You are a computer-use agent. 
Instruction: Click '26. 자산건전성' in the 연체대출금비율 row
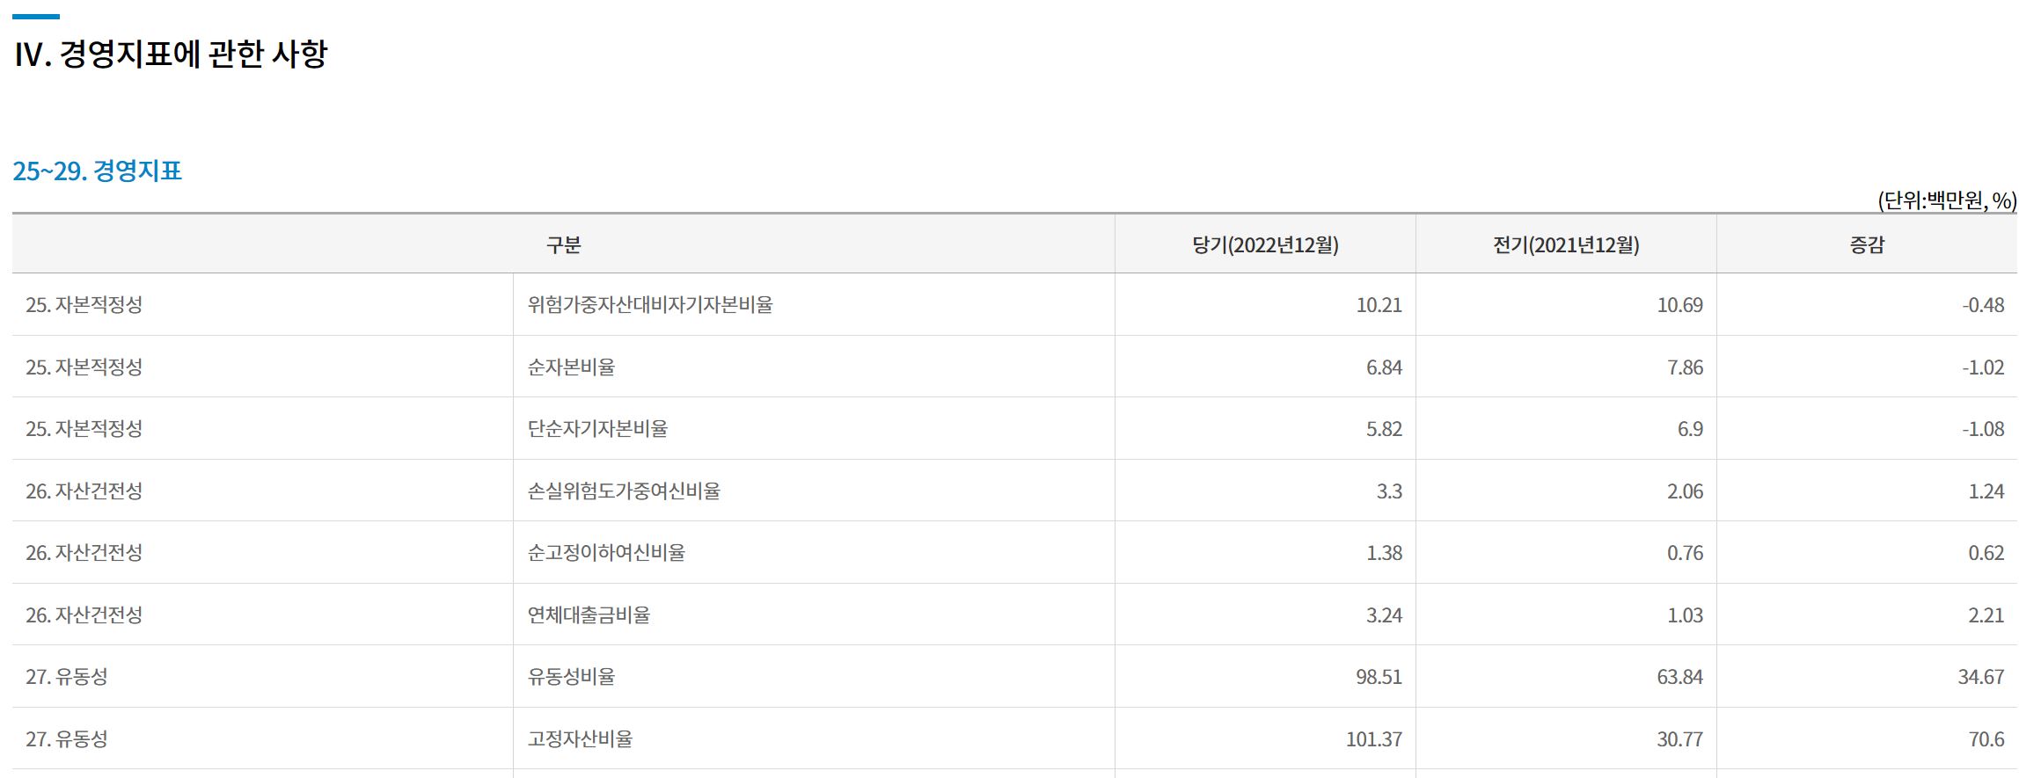(x=84, y=614)
